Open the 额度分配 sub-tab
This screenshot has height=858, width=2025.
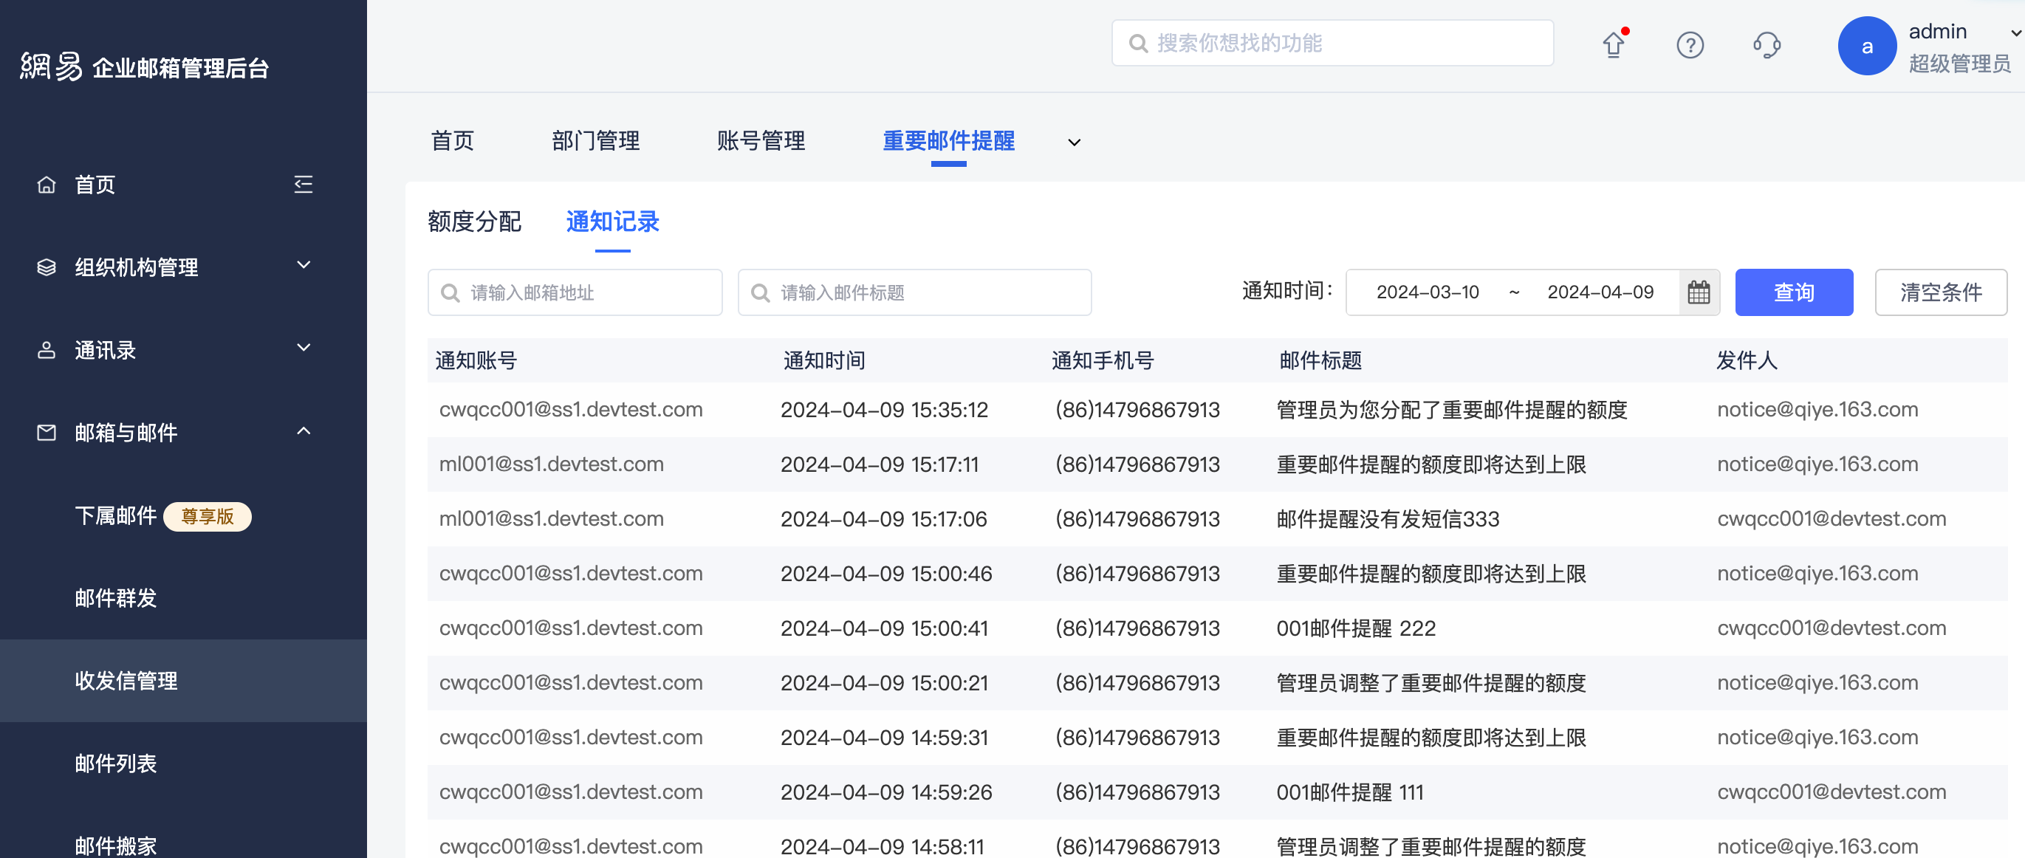[x=474, y=222]
